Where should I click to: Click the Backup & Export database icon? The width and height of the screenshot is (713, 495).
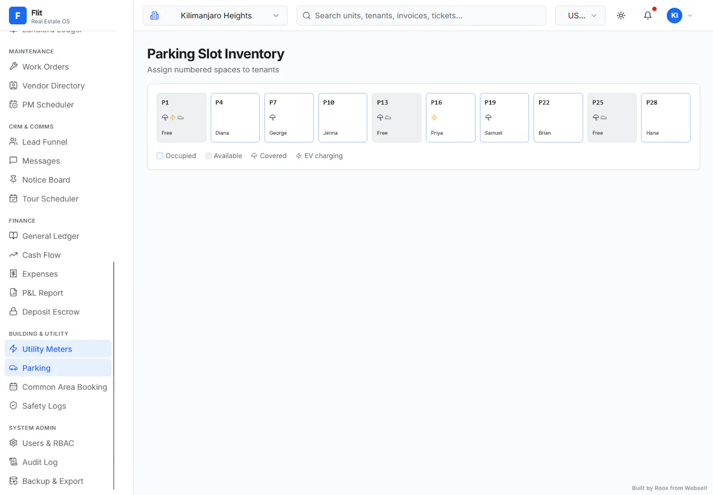coord(13,481)
